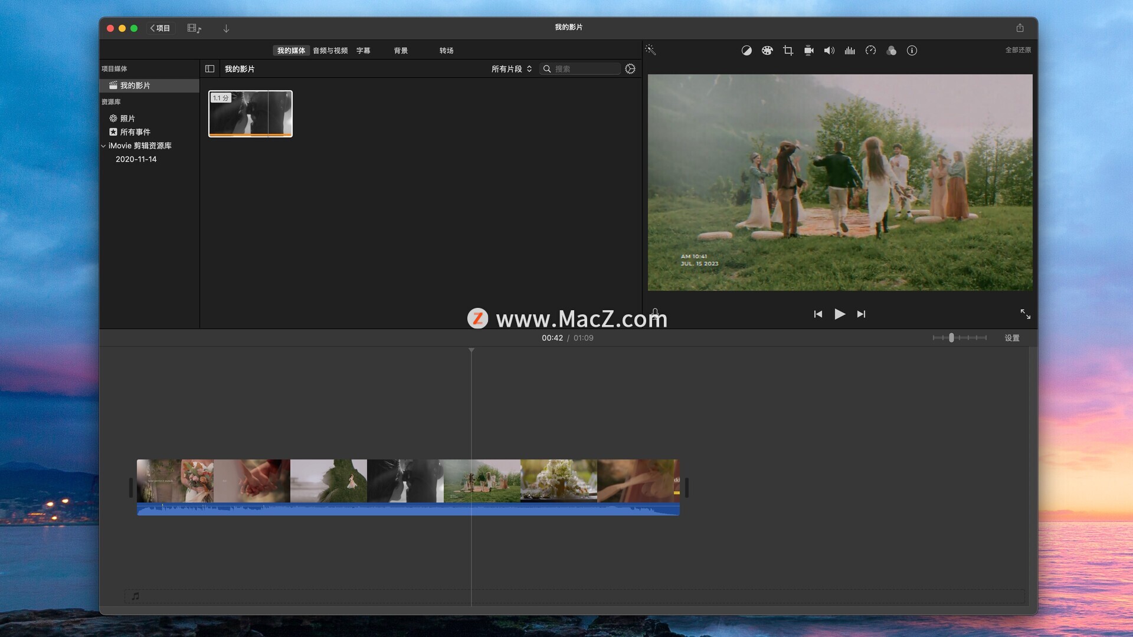Show clip information panel

[912, 51]
